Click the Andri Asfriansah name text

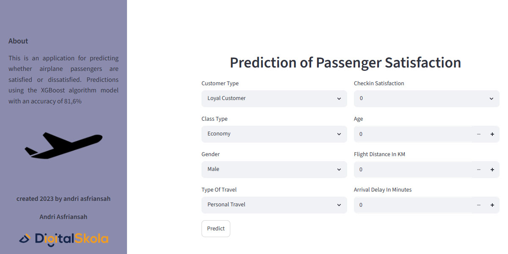click(63, 217)
